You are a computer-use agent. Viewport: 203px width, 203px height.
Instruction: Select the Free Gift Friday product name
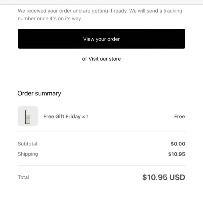pos(62,116)
